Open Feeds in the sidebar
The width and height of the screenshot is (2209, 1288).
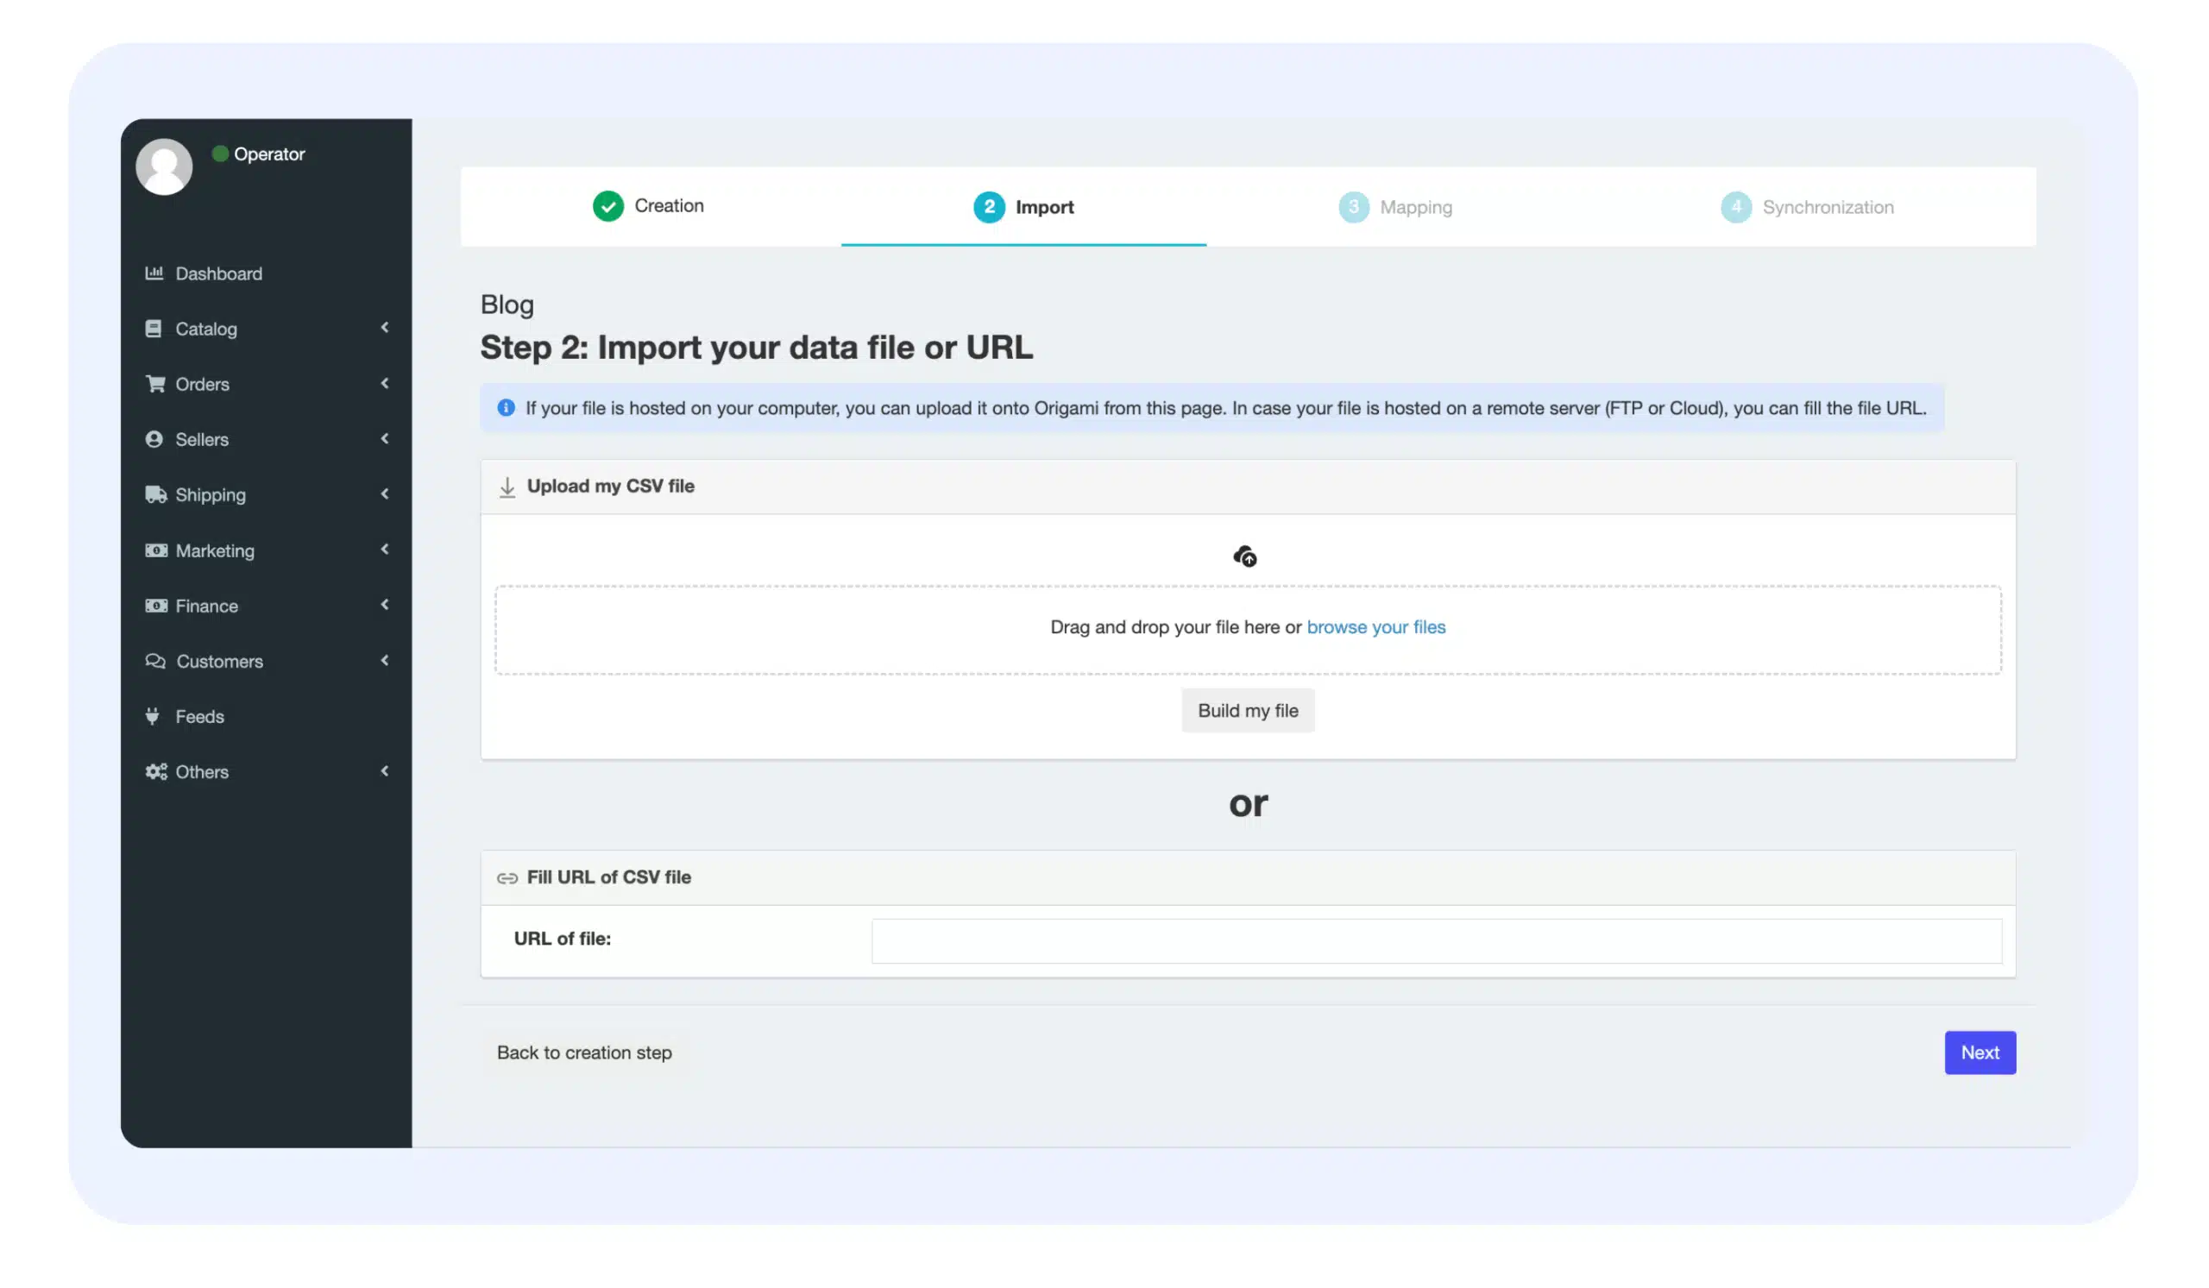[x=199, y=716]
